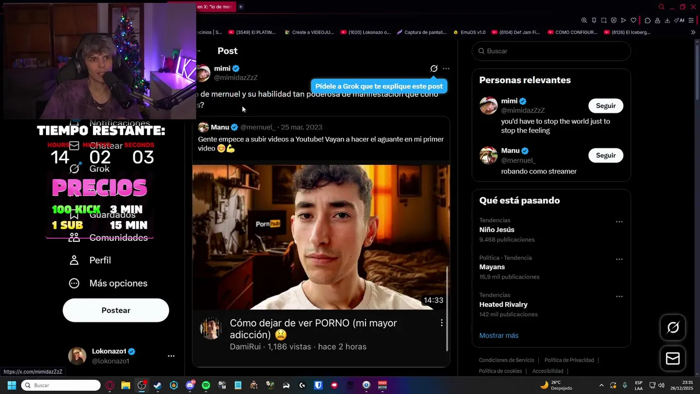Open Discord from the taskbar

[190, 385]
